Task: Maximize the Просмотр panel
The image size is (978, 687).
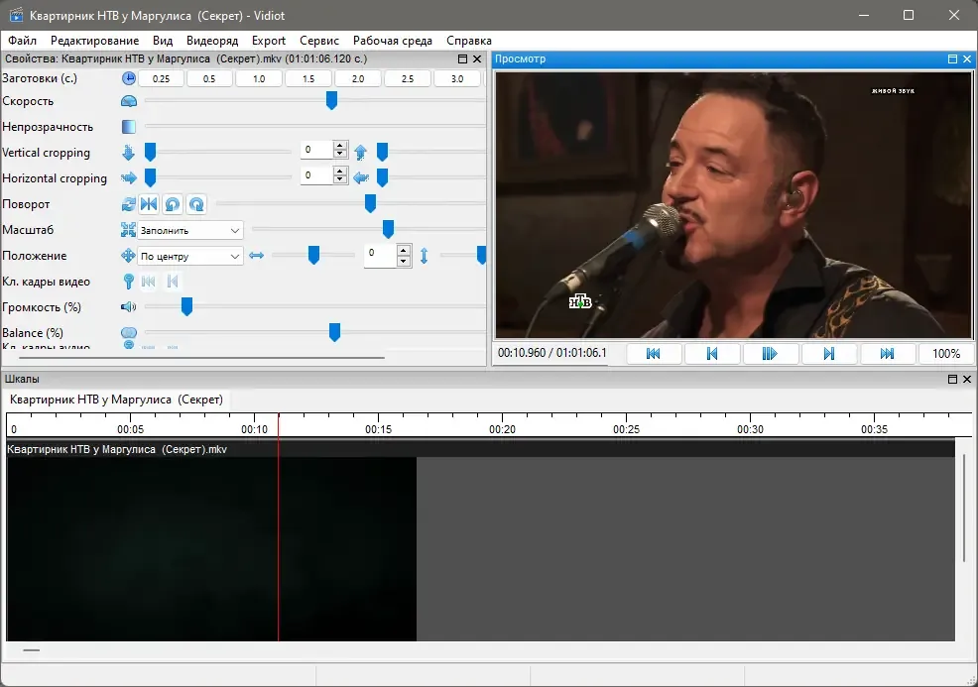Action: [952, 58]
